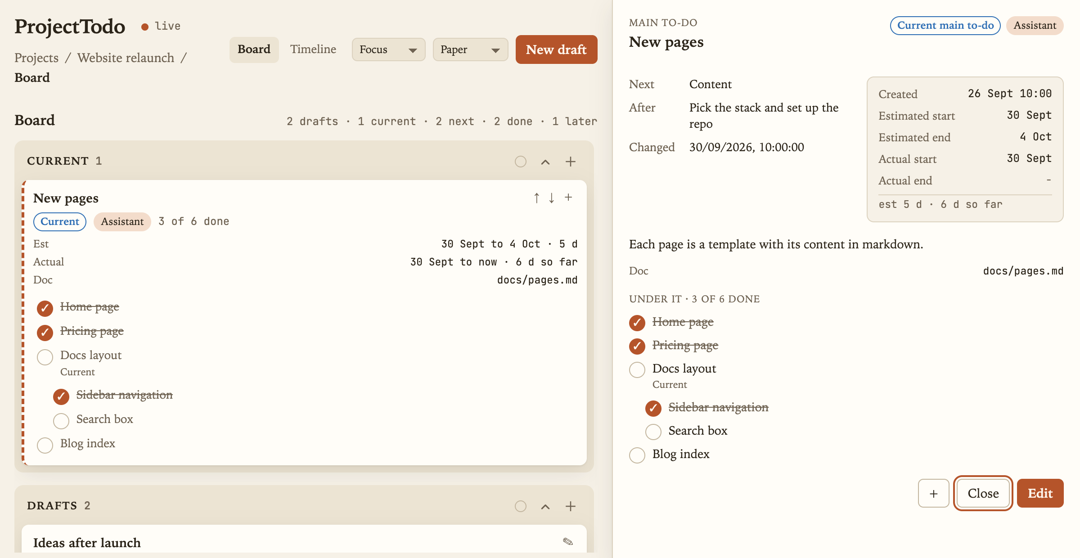This screenshot has height=558, width=1080.
Task: Open New pages card title
Action: 66,198
